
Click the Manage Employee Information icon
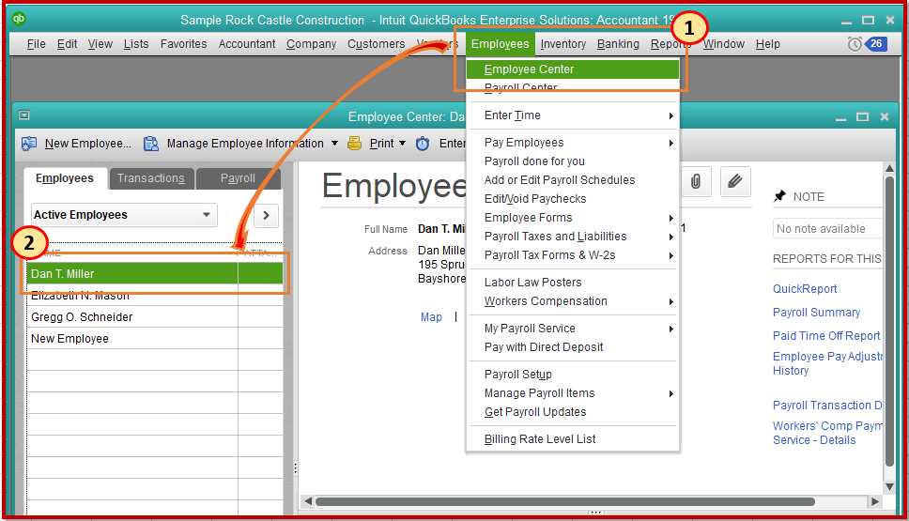click(151, 143)
